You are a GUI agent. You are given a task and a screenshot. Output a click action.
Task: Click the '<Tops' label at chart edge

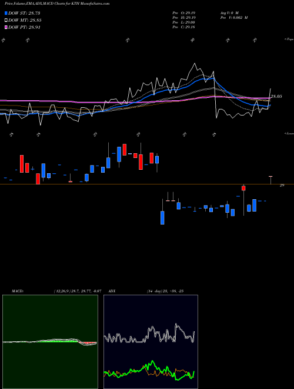point(289,39)
